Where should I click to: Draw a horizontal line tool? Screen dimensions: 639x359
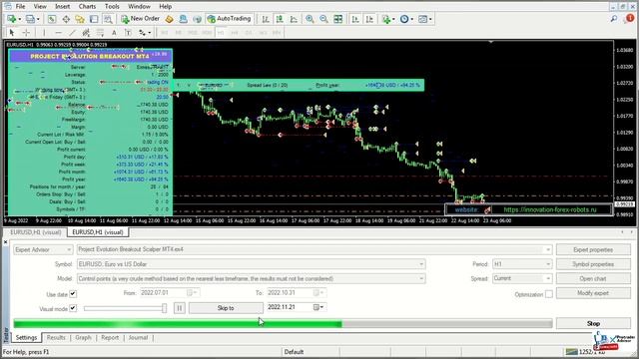point(58,33)
